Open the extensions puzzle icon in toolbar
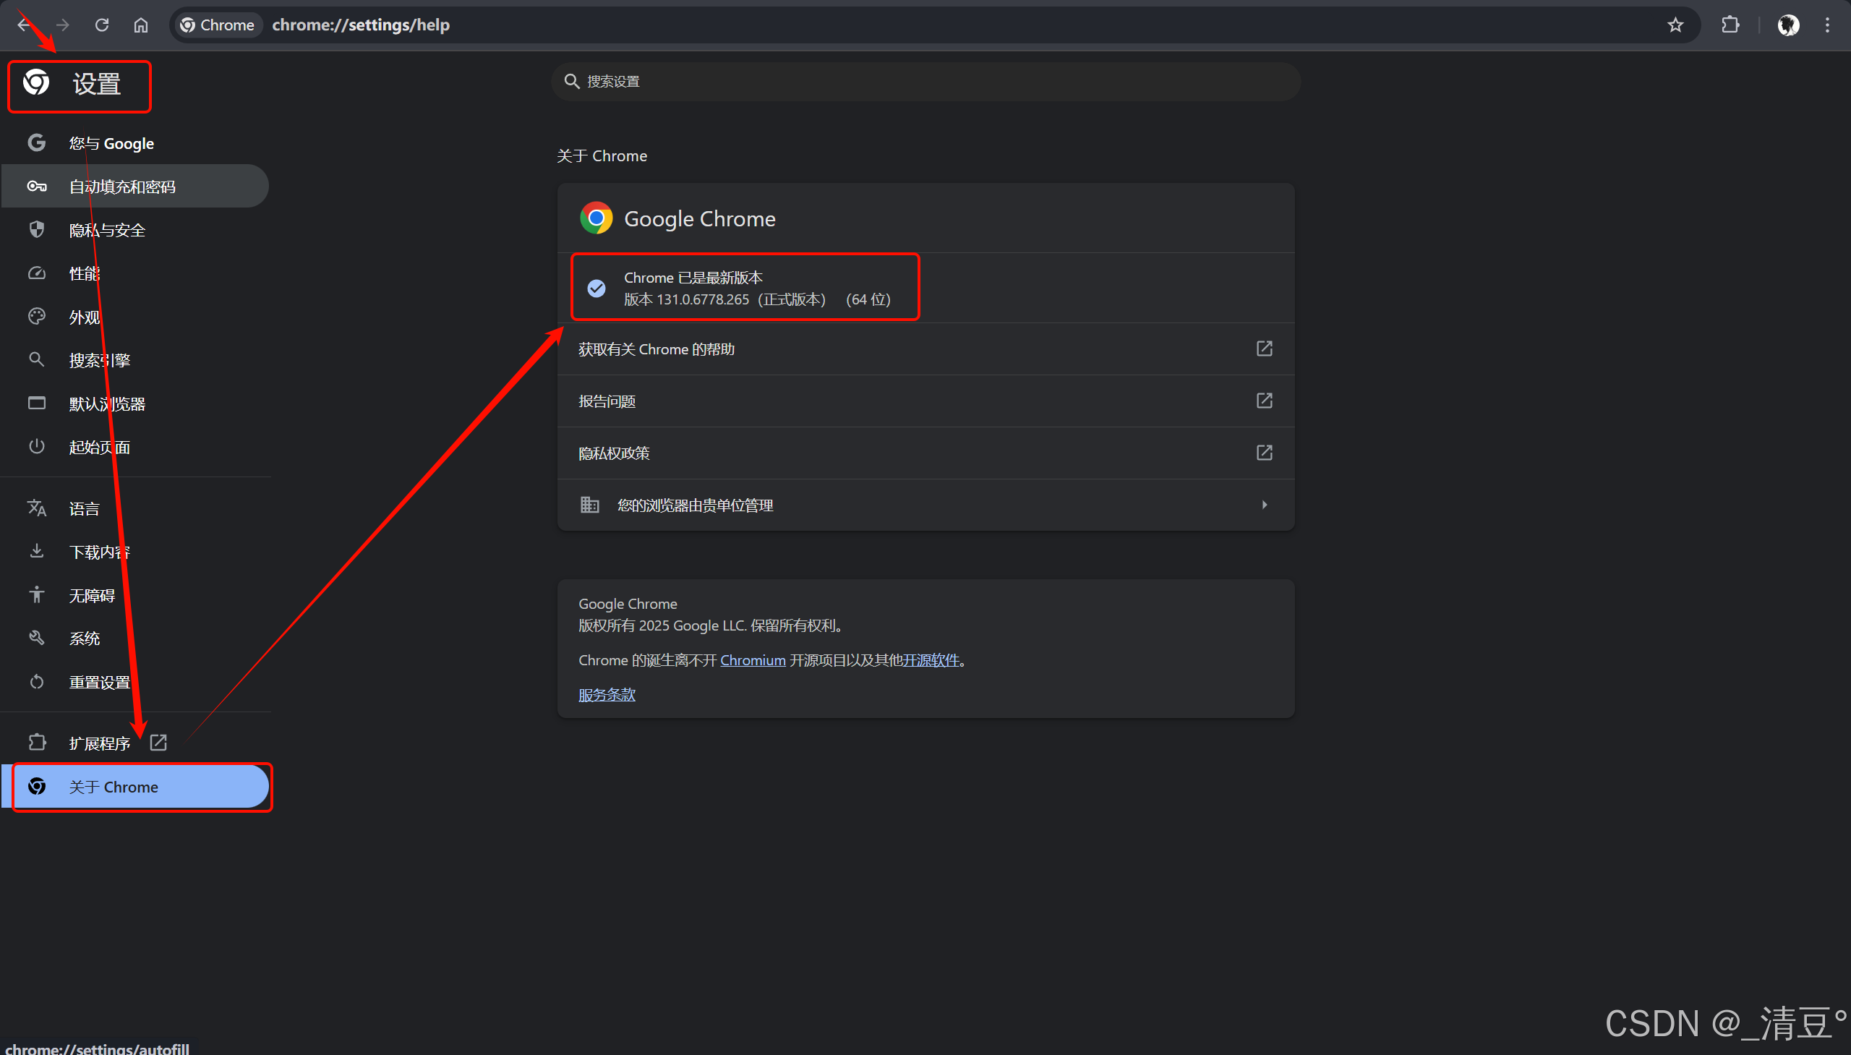This screenshot has height=1055, width=1851. tap(1730, 25)
